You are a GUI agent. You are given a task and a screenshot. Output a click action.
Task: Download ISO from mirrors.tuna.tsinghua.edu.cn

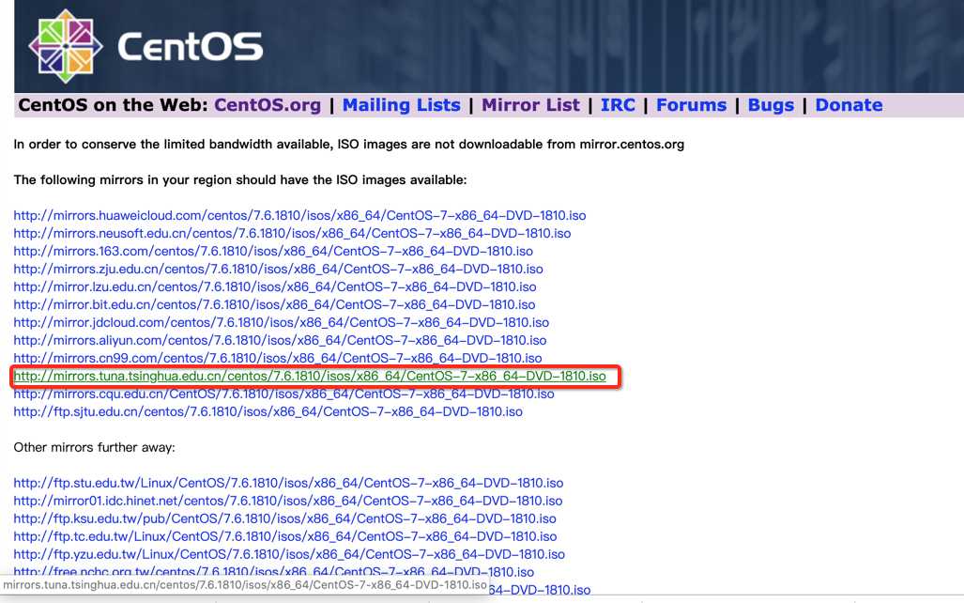(x=310, y=376)
